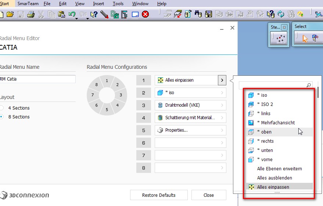Open the Start menu
Viewport: 323px width, 206px height.
click(x=4, y=4)
